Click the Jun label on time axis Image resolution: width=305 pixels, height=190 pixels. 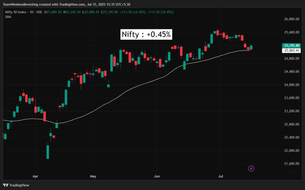(x=157, y=176)
